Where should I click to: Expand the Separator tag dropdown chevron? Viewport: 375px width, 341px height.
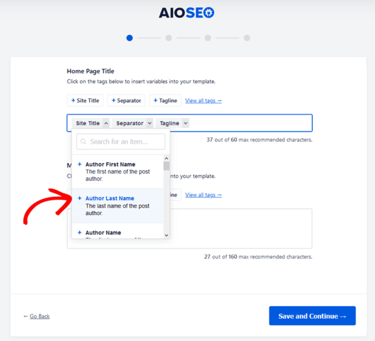(149, 123)
